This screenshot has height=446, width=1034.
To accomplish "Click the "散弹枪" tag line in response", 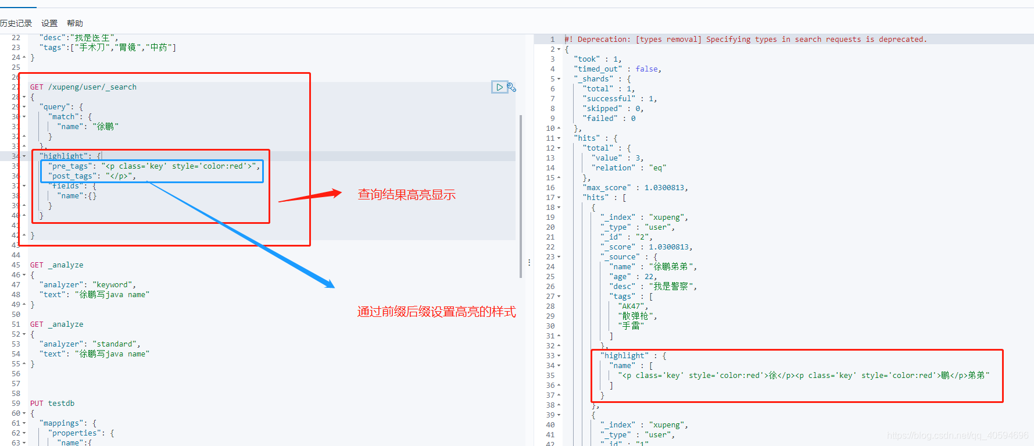I will click(x=638, y=316).
